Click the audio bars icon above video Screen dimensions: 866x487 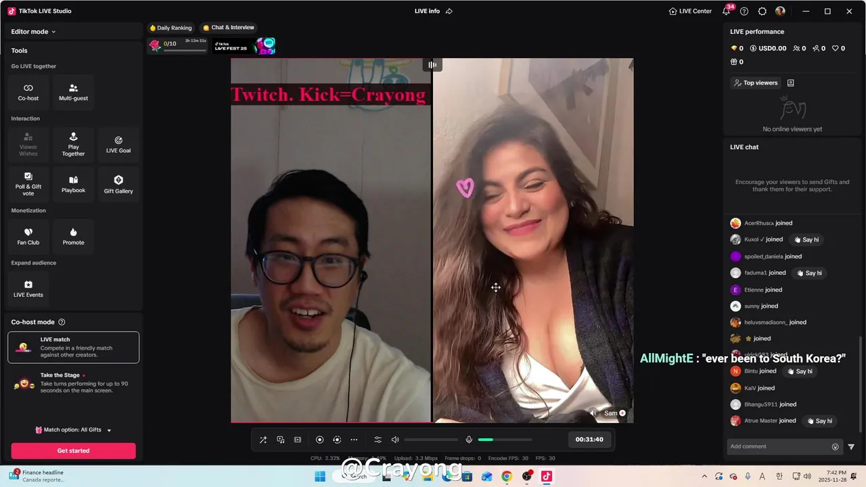(432, 65)
